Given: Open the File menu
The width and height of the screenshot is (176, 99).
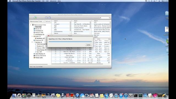Looking at the screenshot, I should (x=43, y=1).
